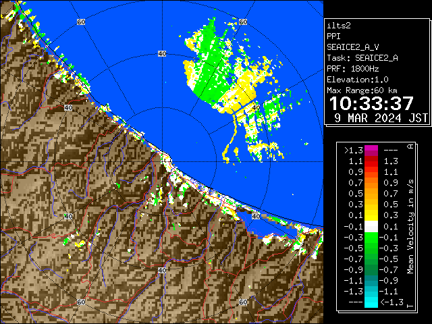Viewport: 432px width, 324px height.
Task: Click the '>1.3' value in the legend
Action: [354, 151]
